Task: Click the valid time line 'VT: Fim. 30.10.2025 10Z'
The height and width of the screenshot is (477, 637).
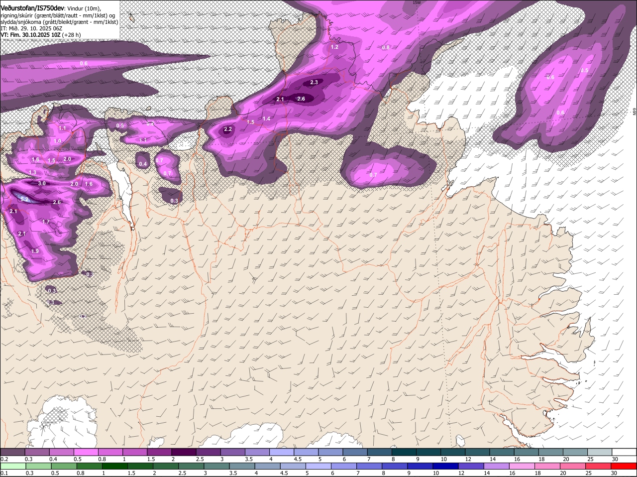Action: (30, 35)
